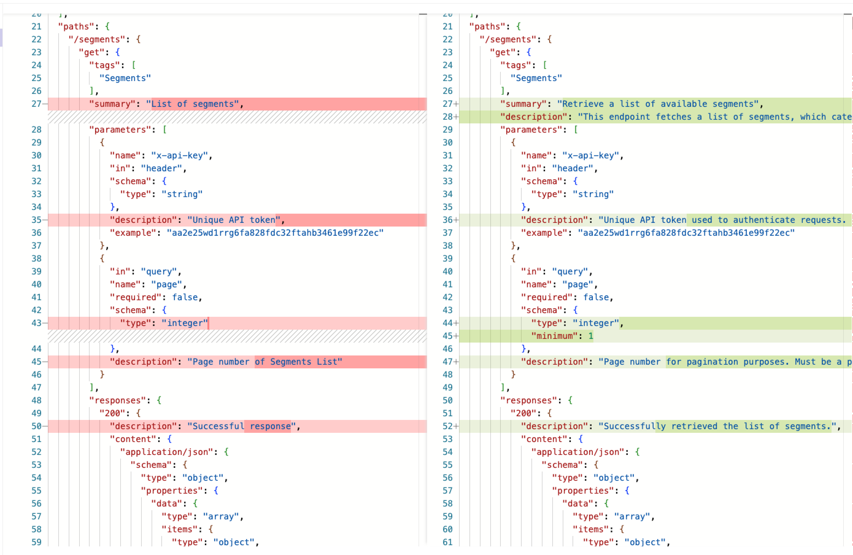Screen dimensions: 853x555
Task: Click the removed "List of segments" summary text
Action: (192, 104)
